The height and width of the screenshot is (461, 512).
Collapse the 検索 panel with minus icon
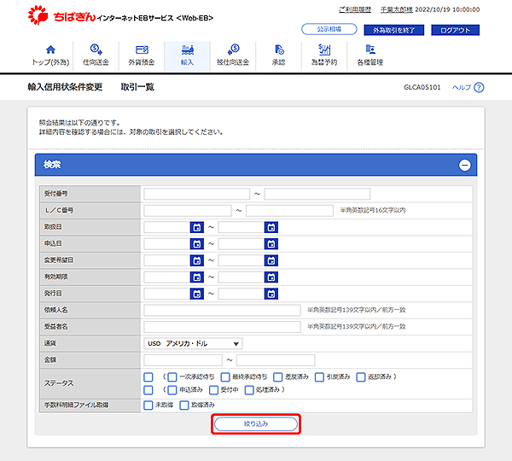[x=465, y=165]
